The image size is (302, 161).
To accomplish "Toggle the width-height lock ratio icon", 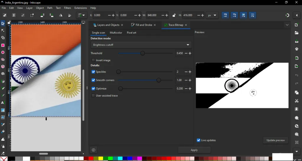I will point(174,15).
